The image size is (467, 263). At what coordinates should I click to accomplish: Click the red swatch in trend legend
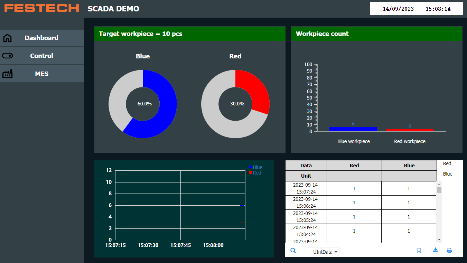point(251,173)
